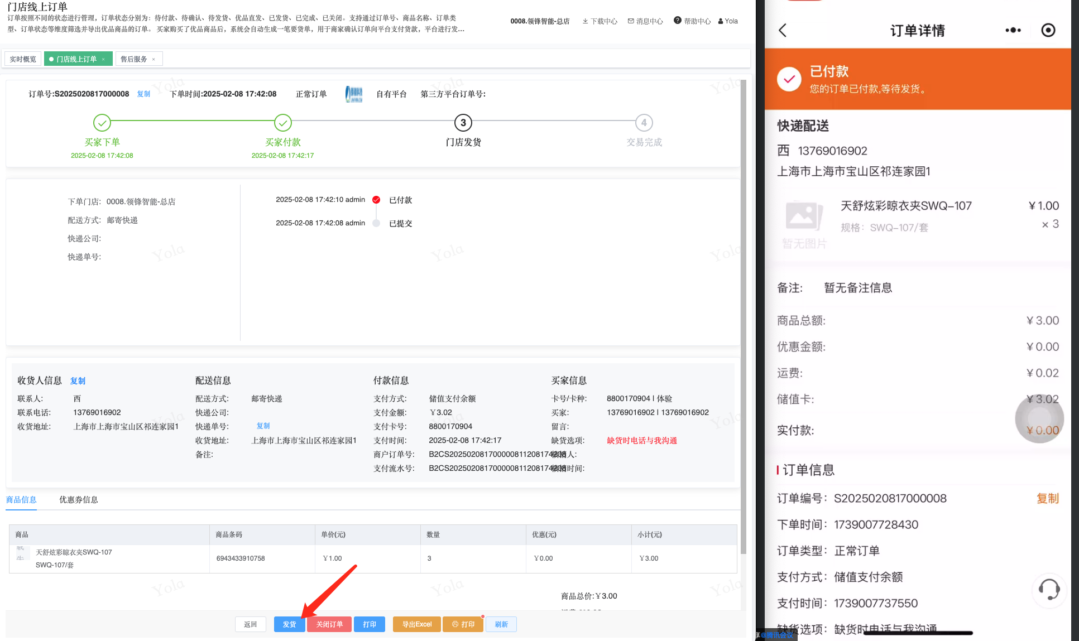Open 消息中心 message icon link

tap(645, 21)
